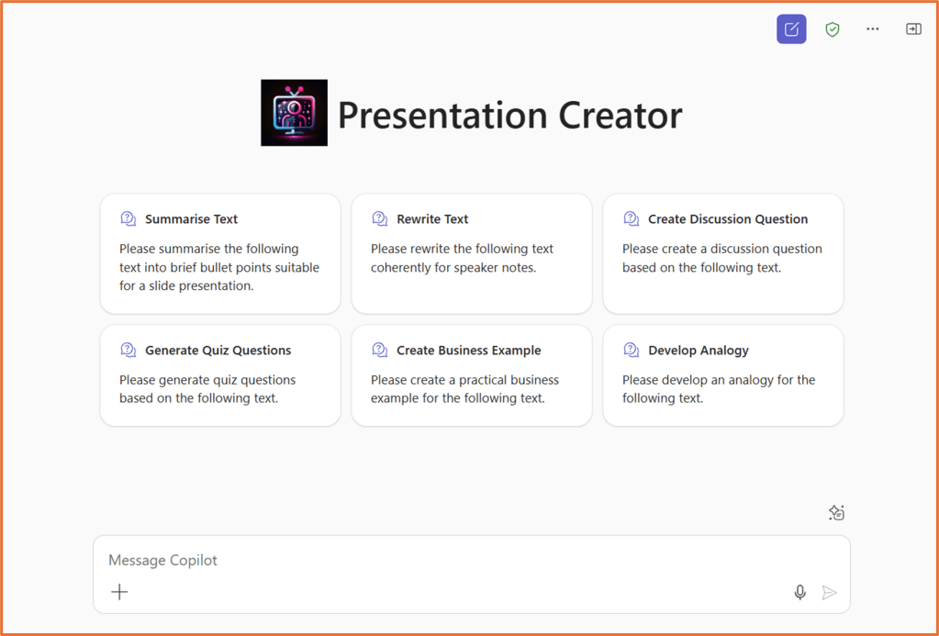This screenshot has height=636, width=939.
Task: Toggle the side panel icon at top right
Action: (913, 29)
